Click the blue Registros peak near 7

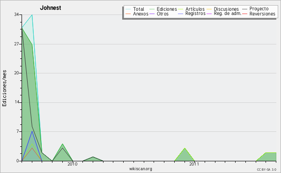[32, 131]
